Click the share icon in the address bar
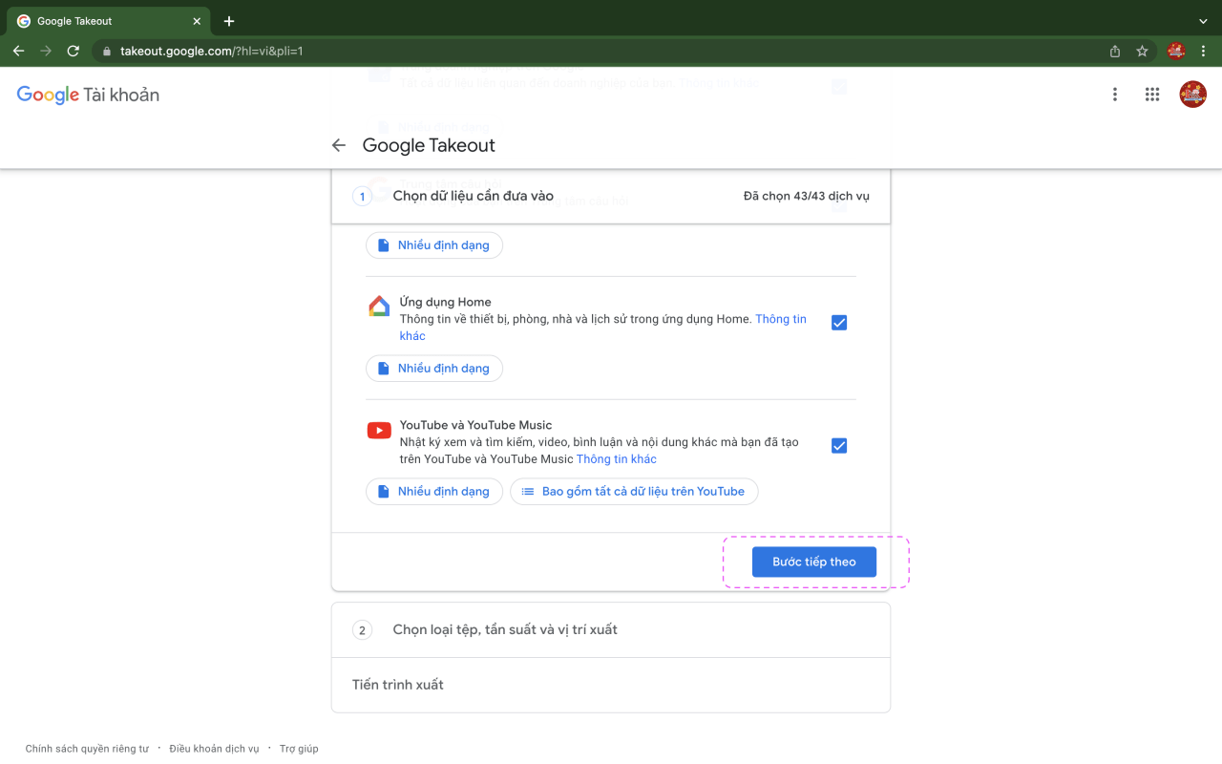The image size is (1222, 764). coord(1115,52)
